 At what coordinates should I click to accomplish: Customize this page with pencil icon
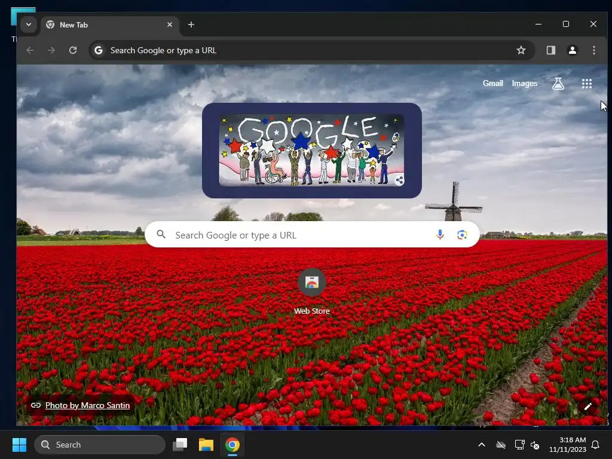(588, 406)
